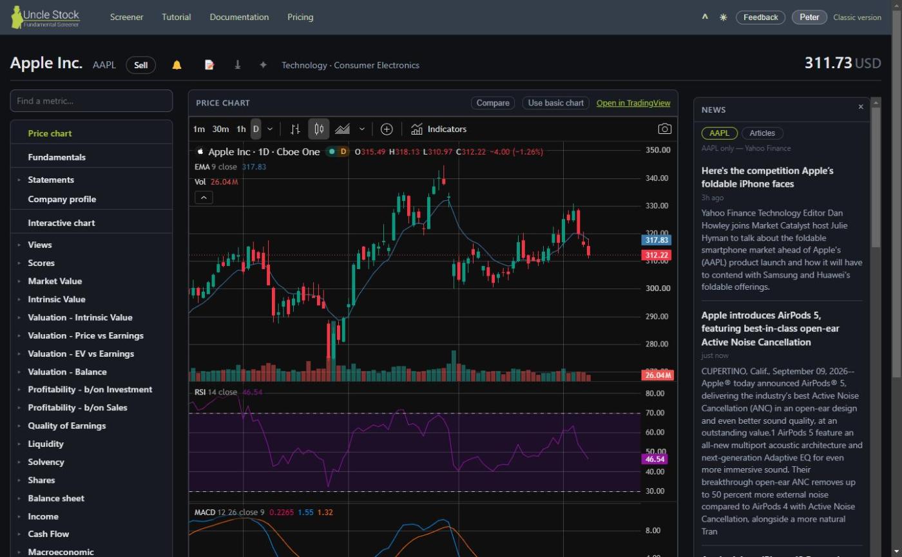The height and width of the screenshot is (557, 902).
Task: Expand the Cash Flow section
Action: 48,534
